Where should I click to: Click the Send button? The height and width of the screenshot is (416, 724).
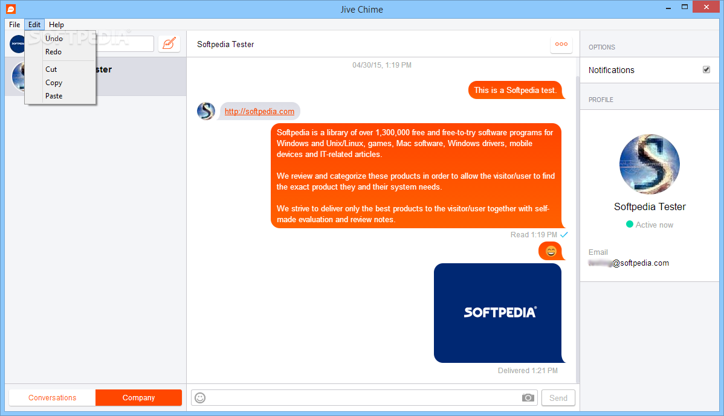coord(558,397)
